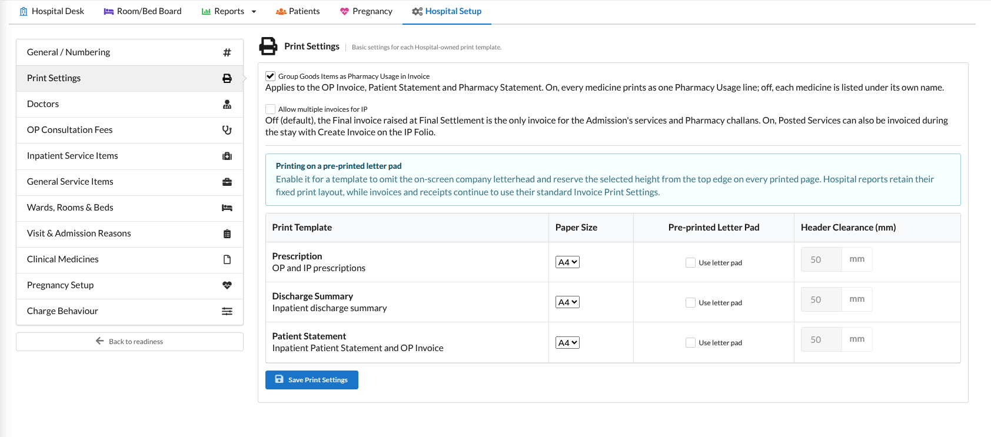Screen dimensions: 991x437
Task: Click Back to readiness button
Action: point(129,342)
